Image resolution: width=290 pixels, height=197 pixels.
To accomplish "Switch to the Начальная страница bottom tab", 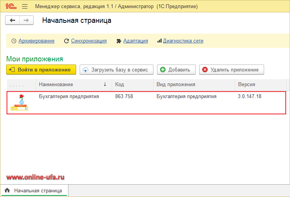I will point(34,190).
